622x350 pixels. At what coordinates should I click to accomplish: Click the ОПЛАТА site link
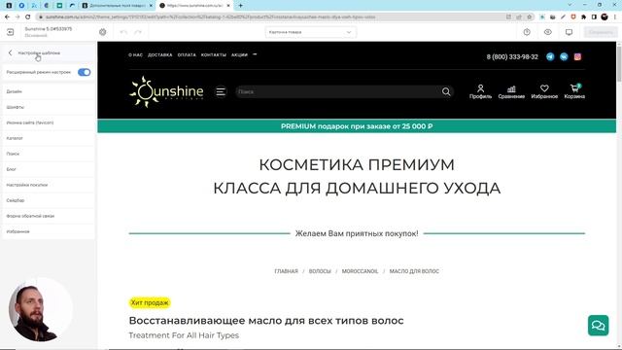pos(187,55)
